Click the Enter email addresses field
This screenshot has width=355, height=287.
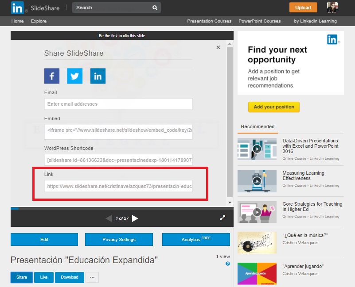pos(118,104)
